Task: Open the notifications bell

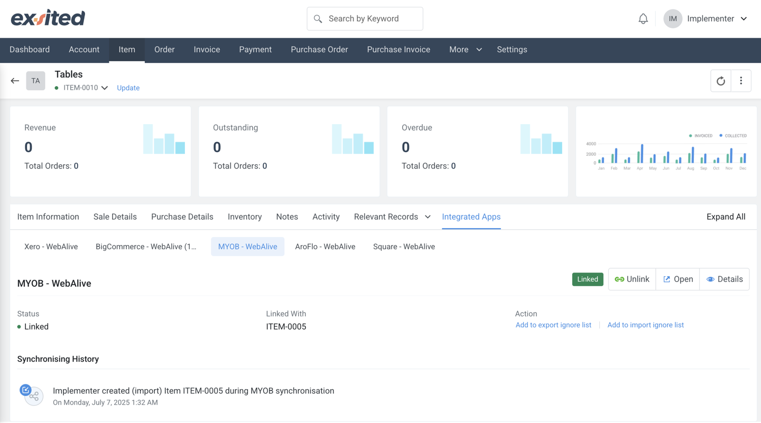Action: (643, 19)
